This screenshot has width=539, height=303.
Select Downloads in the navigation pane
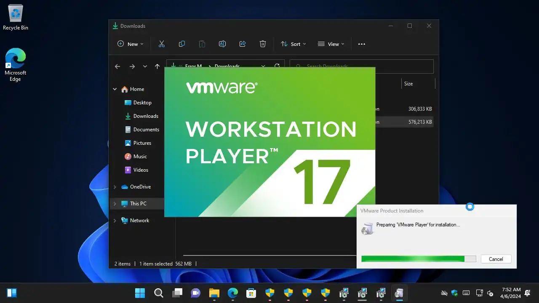[x=146, y=116]
